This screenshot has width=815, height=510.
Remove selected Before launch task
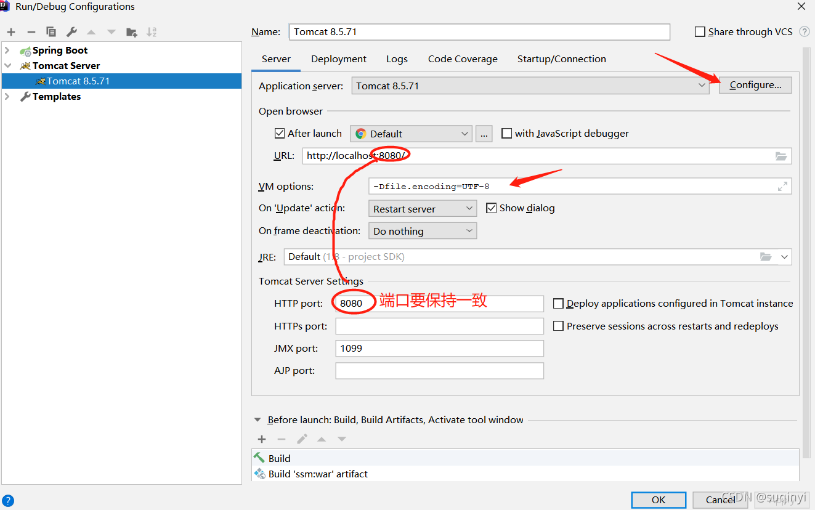click(x=282, y=439)
